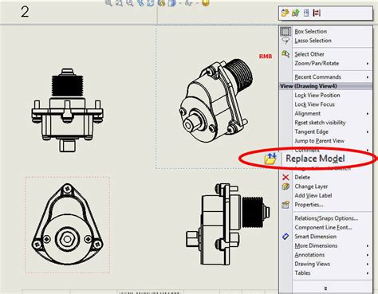Click the green-arrow folder icon in context toolbar
The height and width of the screenshot is (294, 378).
coord(296,13)
